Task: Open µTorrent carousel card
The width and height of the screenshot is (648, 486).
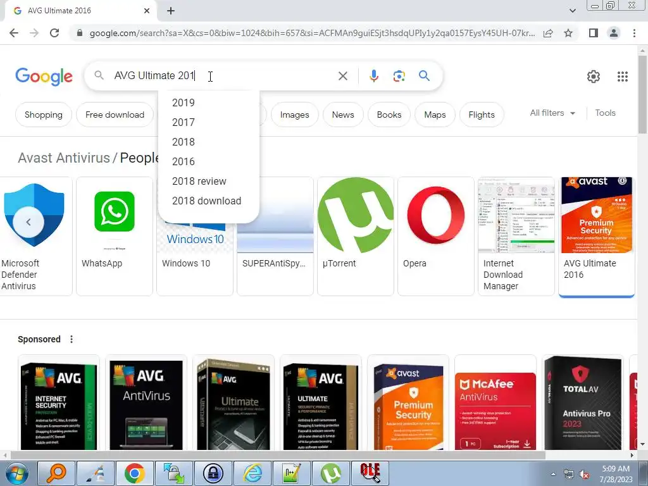Action: click(356, 237)
